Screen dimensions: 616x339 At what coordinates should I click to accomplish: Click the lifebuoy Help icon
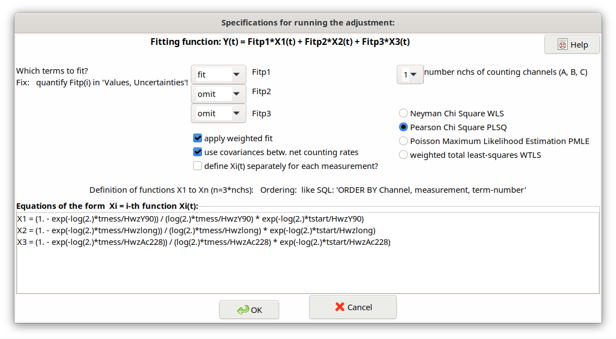pos(563,44)
